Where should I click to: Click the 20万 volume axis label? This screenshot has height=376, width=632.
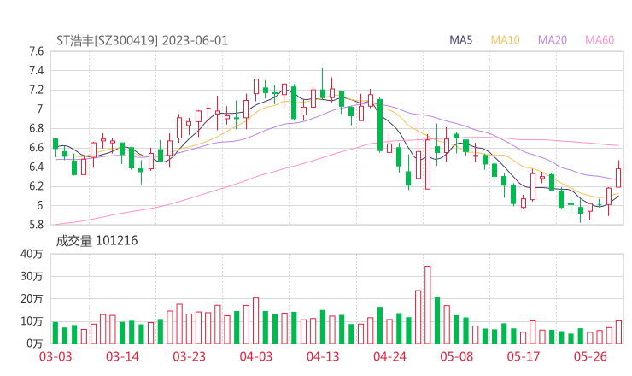pyautogui.click(x=32, y=299)
